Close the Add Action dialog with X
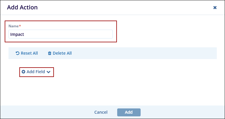The width and height of the screenshot is (225, 119). click(215, 8)
